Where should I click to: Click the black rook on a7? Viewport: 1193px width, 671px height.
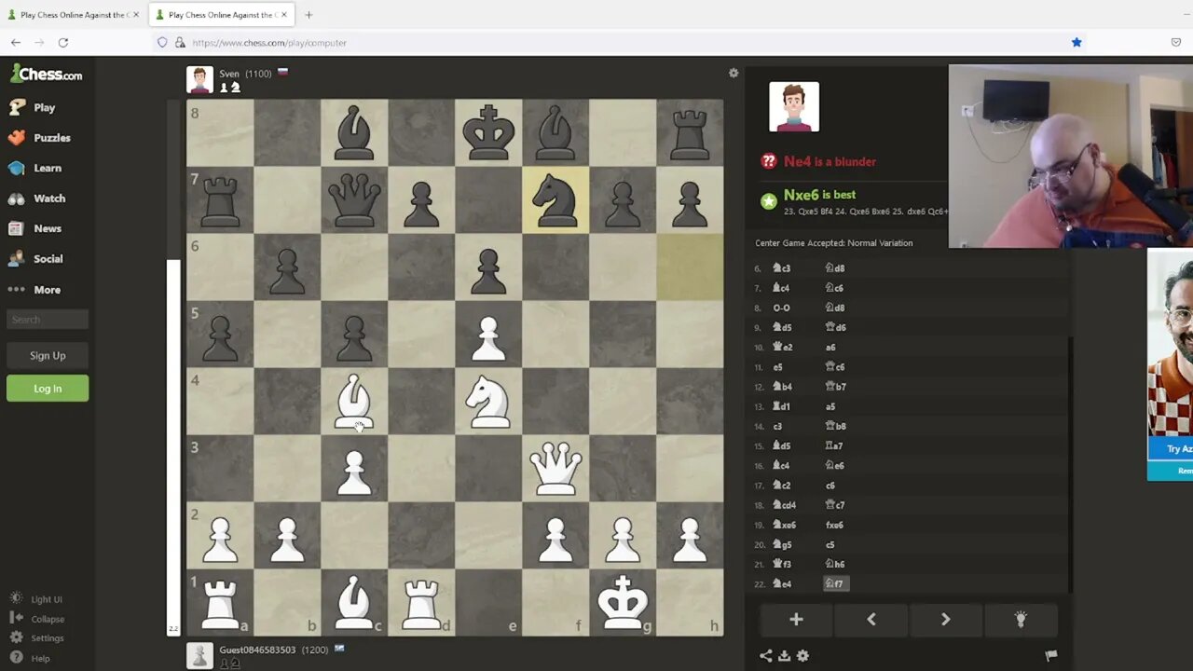220,199
